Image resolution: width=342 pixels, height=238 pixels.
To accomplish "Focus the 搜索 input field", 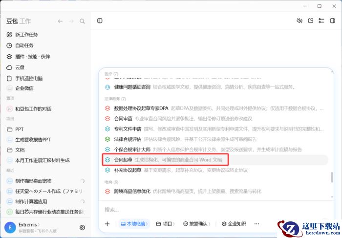I will (x=216, y=210).
